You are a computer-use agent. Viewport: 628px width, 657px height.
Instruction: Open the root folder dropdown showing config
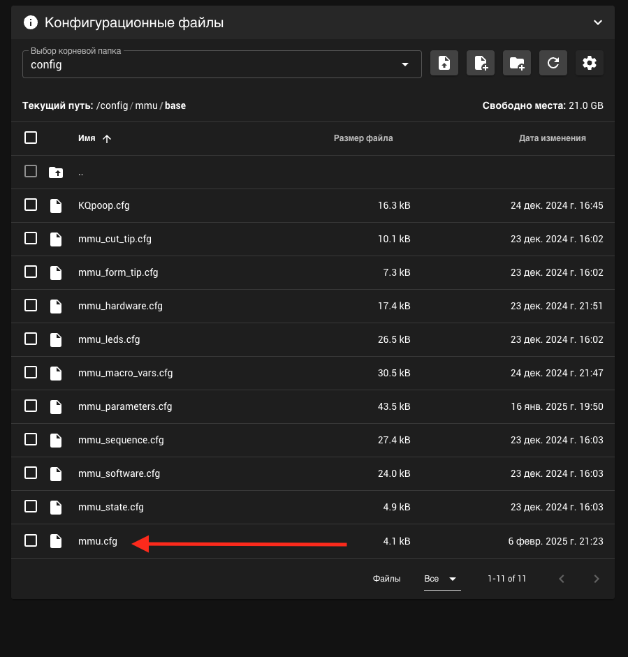coord(221,64)
